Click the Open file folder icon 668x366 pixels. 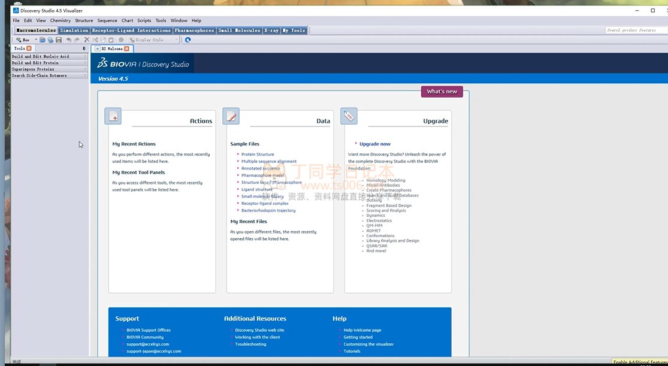click(43, 40)
